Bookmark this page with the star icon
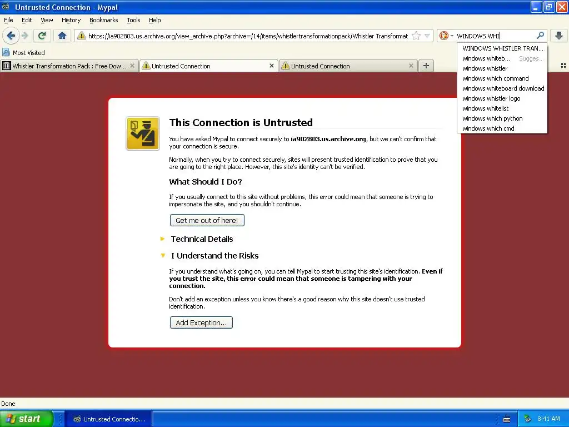Screen dimensions: 569x427 click(416, 36)
